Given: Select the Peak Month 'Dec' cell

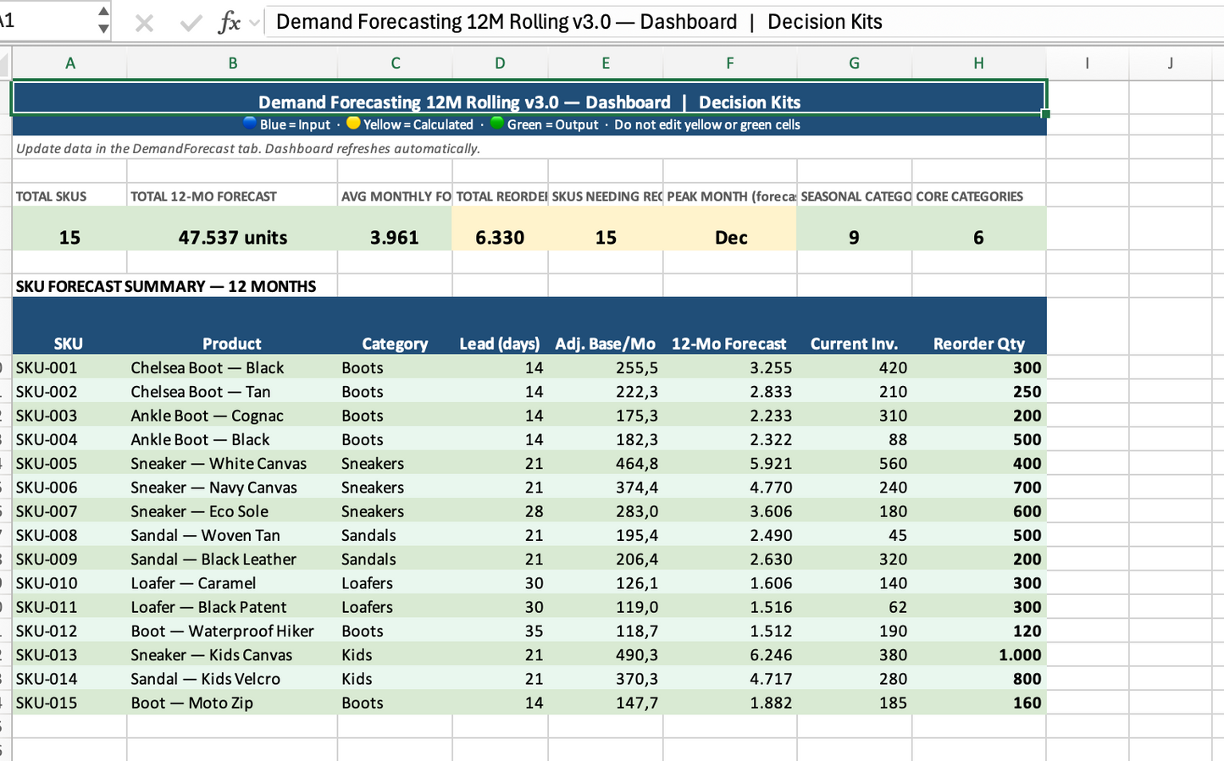Looking at the screenshot, I should (x=730, y=237).
